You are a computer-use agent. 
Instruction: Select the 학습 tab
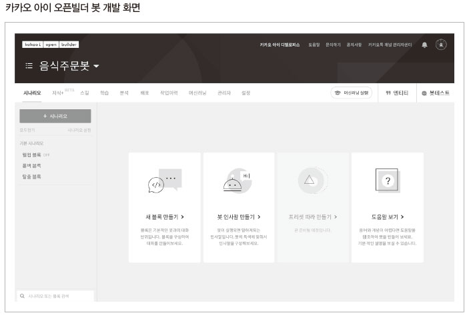point(104,93)
